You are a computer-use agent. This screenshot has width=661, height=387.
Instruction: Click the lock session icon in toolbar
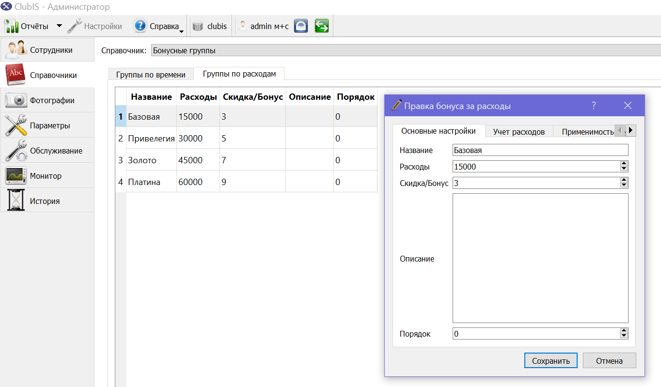(301, 26)
